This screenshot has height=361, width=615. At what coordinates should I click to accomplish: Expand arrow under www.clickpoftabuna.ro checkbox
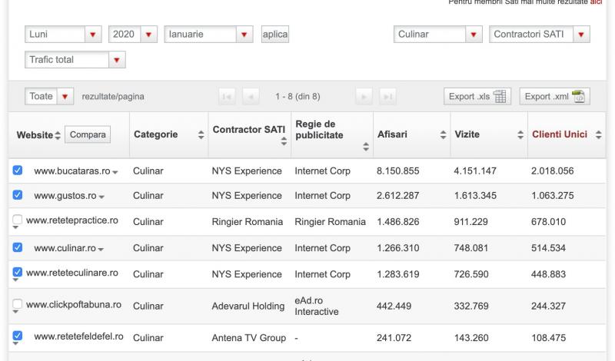click(x=15, y=312)
